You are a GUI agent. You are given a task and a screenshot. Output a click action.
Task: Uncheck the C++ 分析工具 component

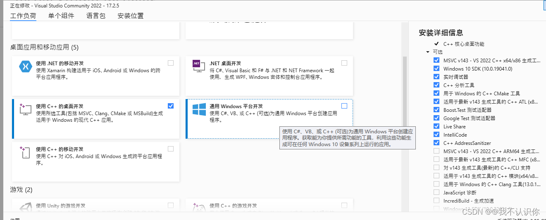point(436,85)
